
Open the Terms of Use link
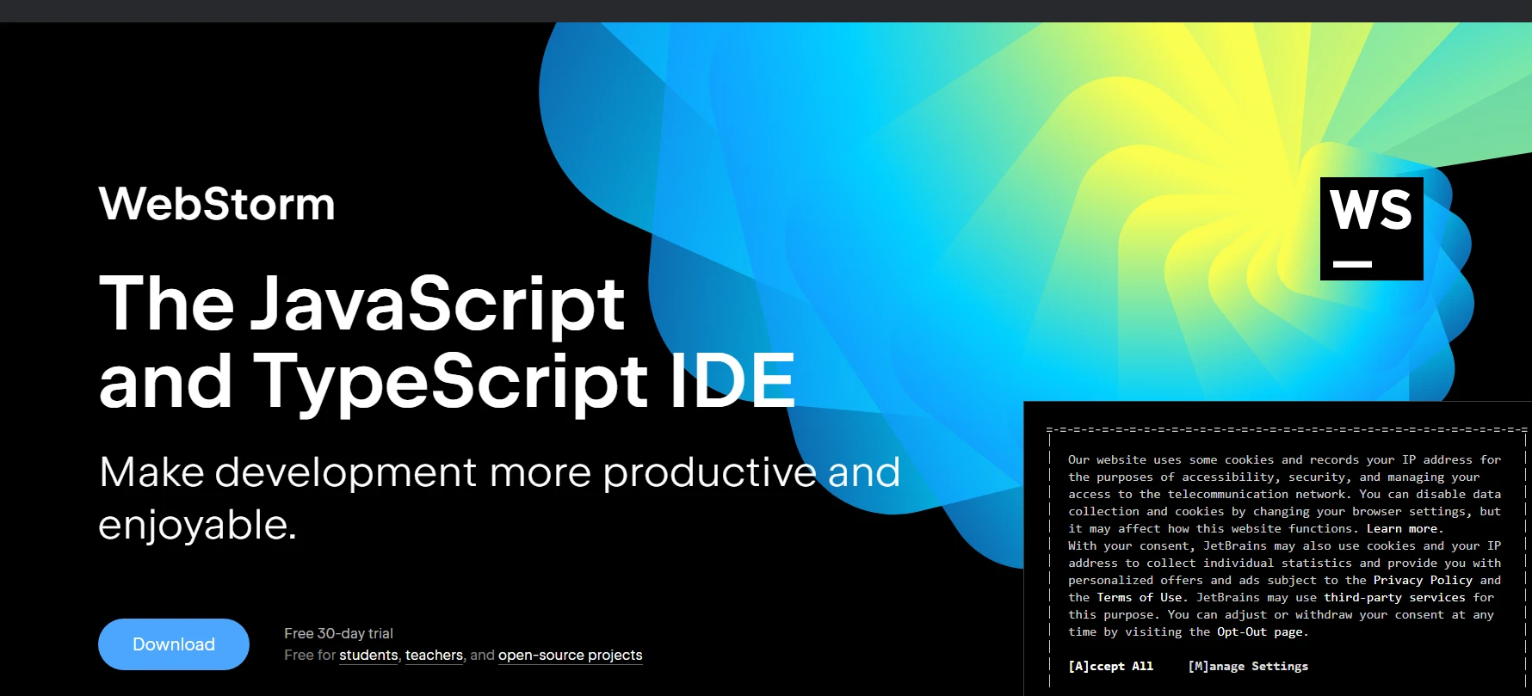pyautogui.click(x=1140, y=598)
